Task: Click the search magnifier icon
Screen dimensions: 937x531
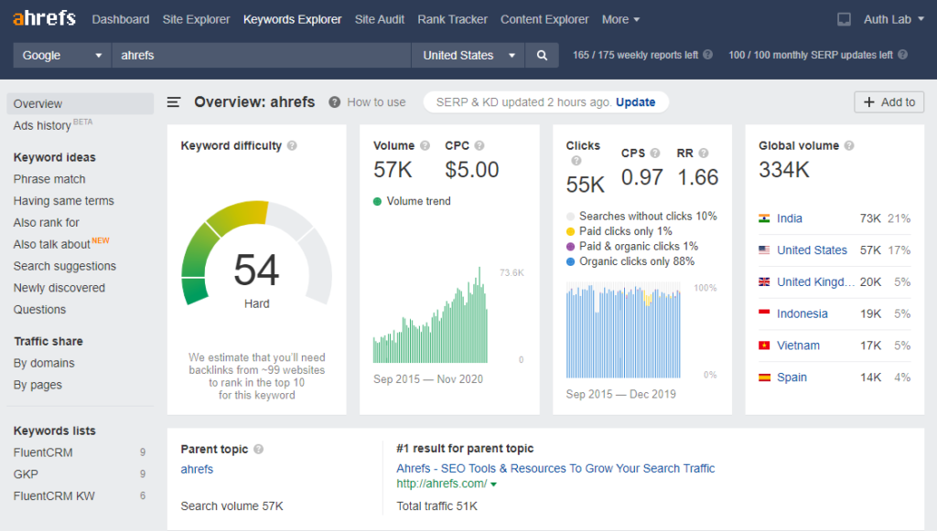Action: pos(542,55)
